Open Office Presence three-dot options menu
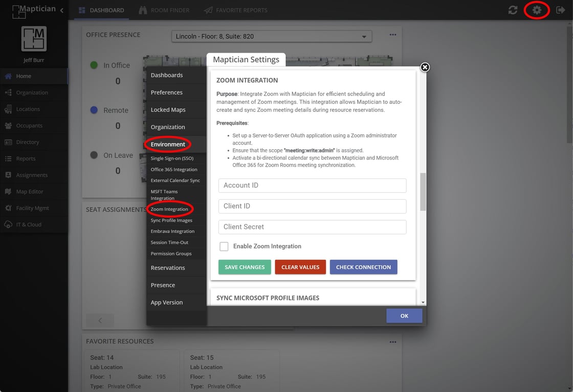 (x=392, y=35)
